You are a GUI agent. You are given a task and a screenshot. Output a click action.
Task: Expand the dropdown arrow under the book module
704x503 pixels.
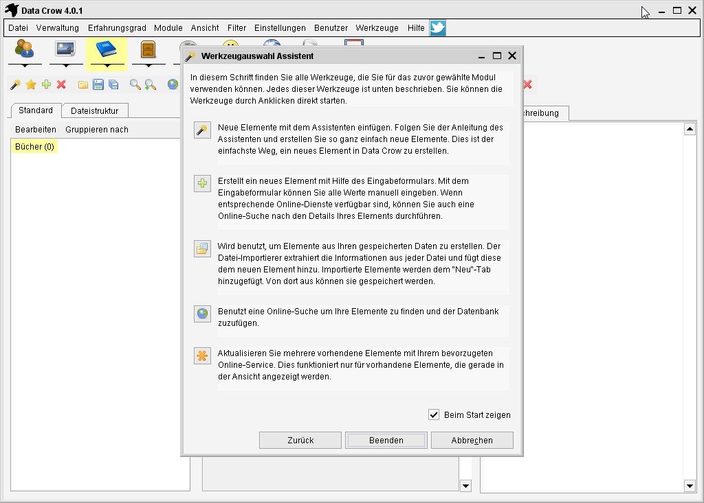107,66
